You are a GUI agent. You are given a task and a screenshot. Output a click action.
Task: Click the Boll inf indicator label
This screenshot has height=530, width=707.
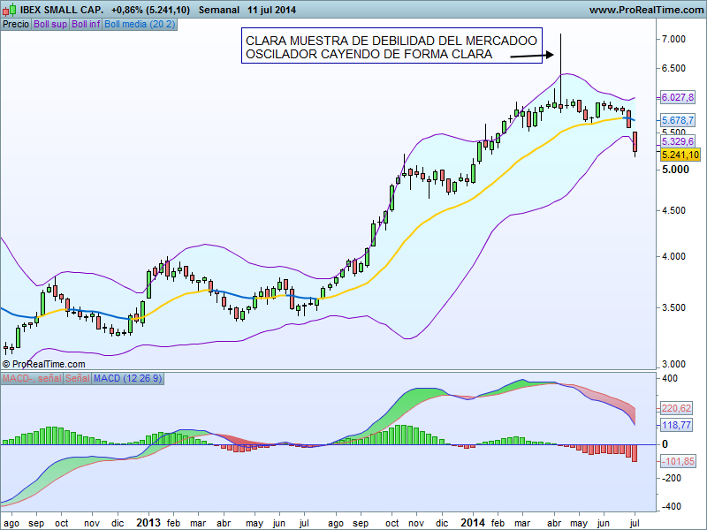pos(86,24)
